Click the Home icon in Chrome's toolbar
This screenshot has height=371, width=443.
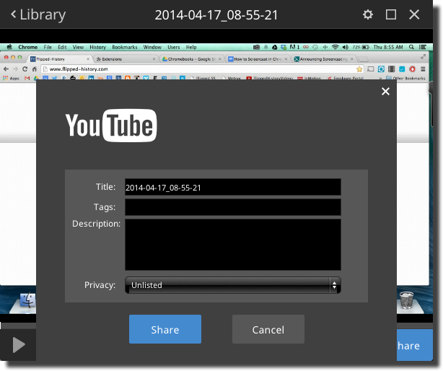(35, 69)
